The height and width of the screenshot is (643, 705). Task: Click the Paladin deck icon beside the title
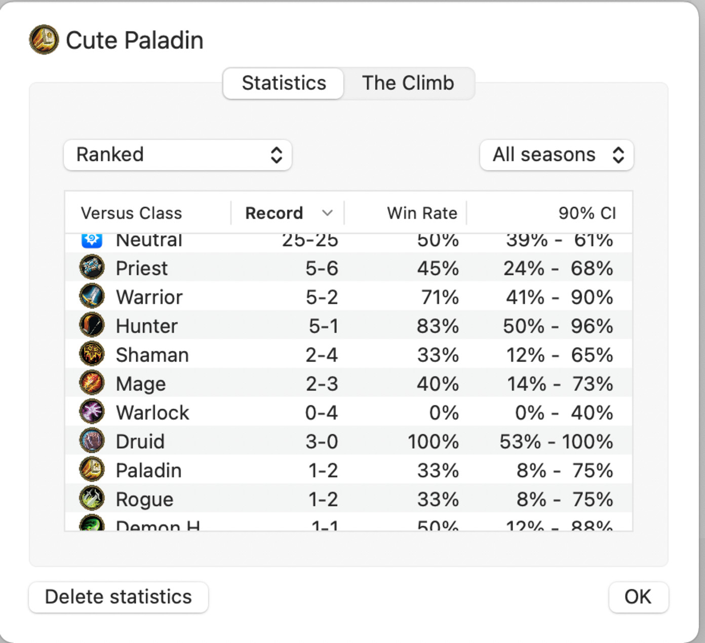[44, 40]
